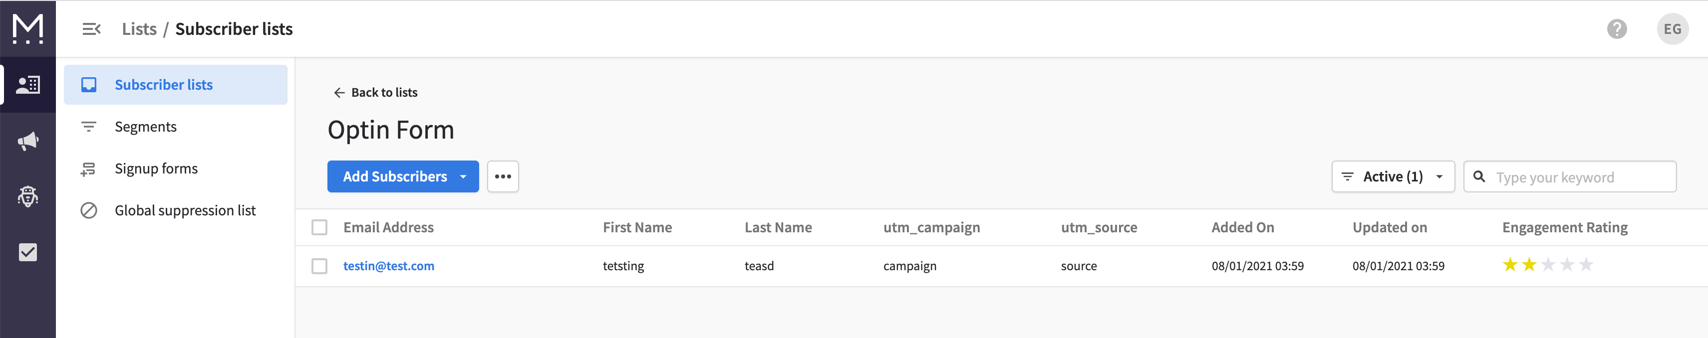Screen dimensions: 1708x338
Task: Open the Active (1) filter dropdown
Action: pos(1393,176)
